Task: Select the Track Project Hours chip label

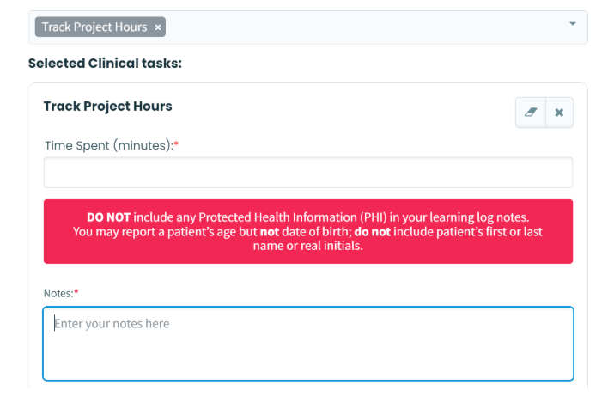Action: pyautogui.click(x=94, y=27)
